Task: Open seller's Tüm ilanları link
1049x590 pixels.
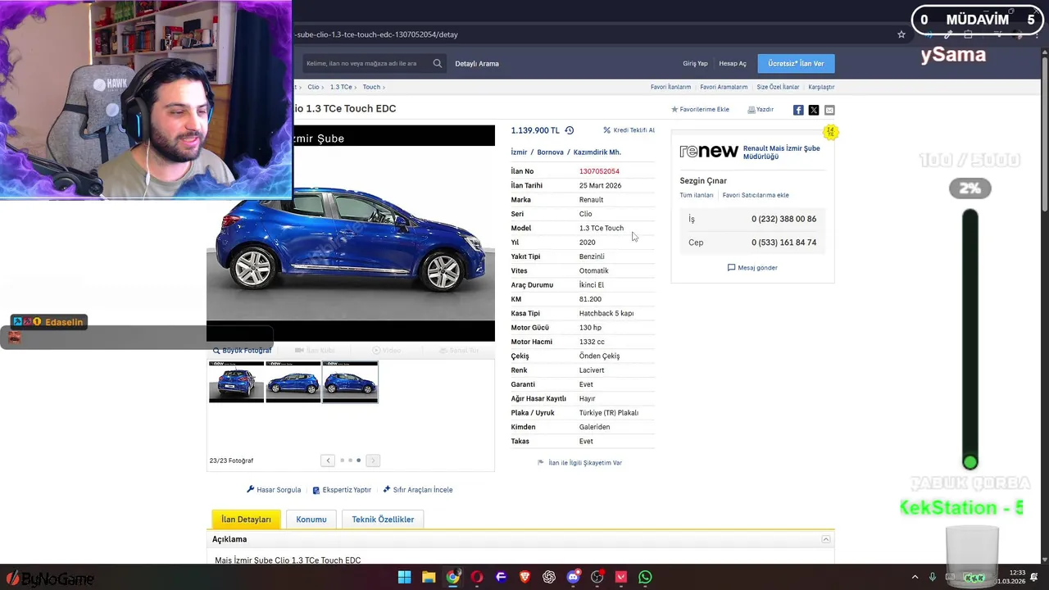Action: pos(697,195)
